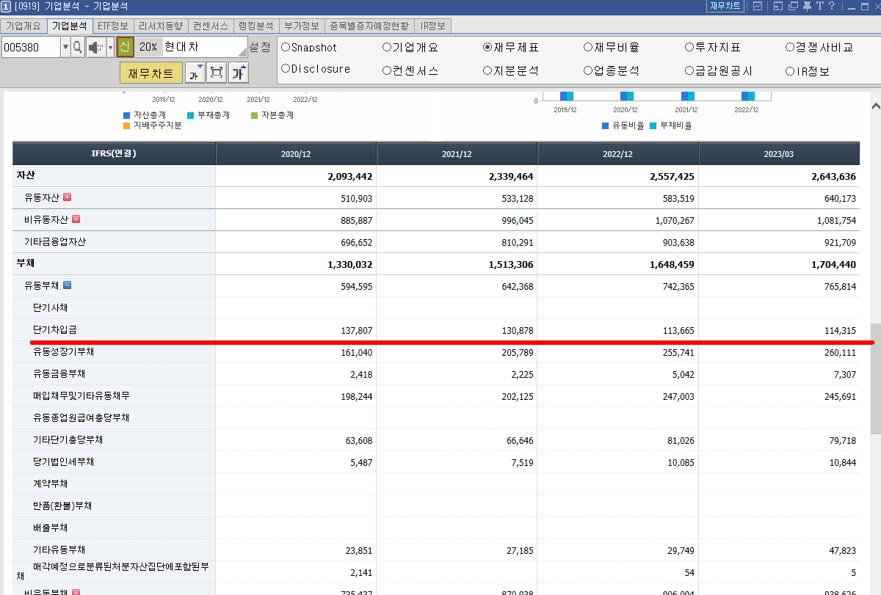The width and height of the screenshot is (881, 595).
Task: Click the window layout icon in title bar
Action: (778, 6)
